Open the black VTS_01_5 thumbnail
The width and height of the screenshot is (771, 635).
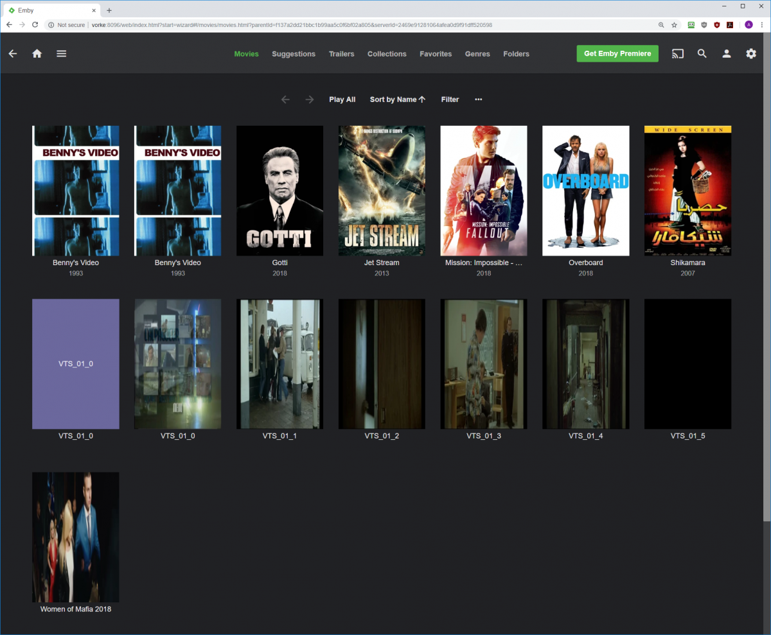click(x=687, y=364)
